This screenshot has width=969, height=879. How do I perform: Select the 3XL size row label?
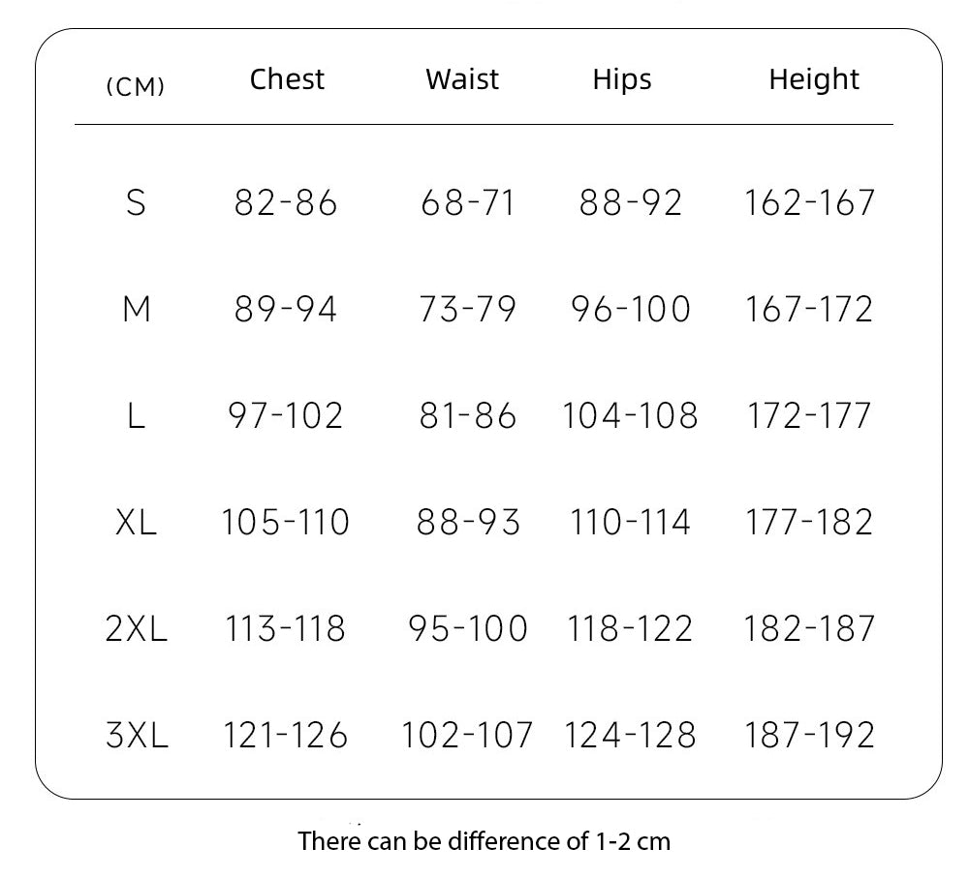(x=137, y=735)
